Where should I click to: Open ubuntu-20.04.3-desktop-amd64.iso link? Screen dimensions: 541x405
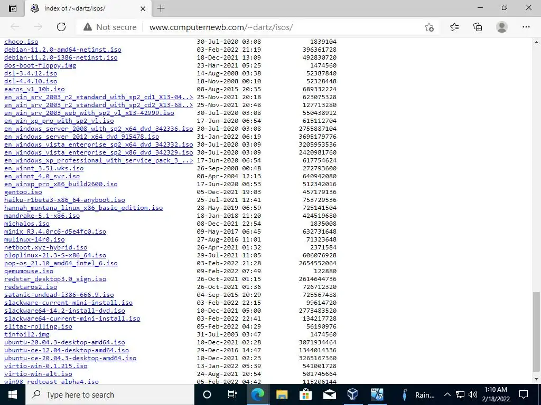(64, 343)
